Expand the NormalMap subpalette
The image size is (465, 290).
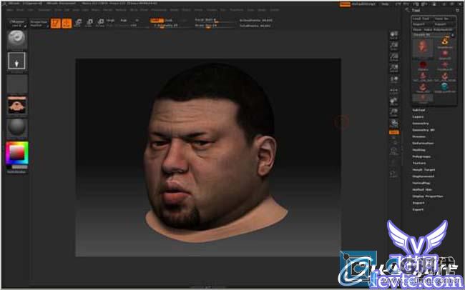tap(421, 183)
